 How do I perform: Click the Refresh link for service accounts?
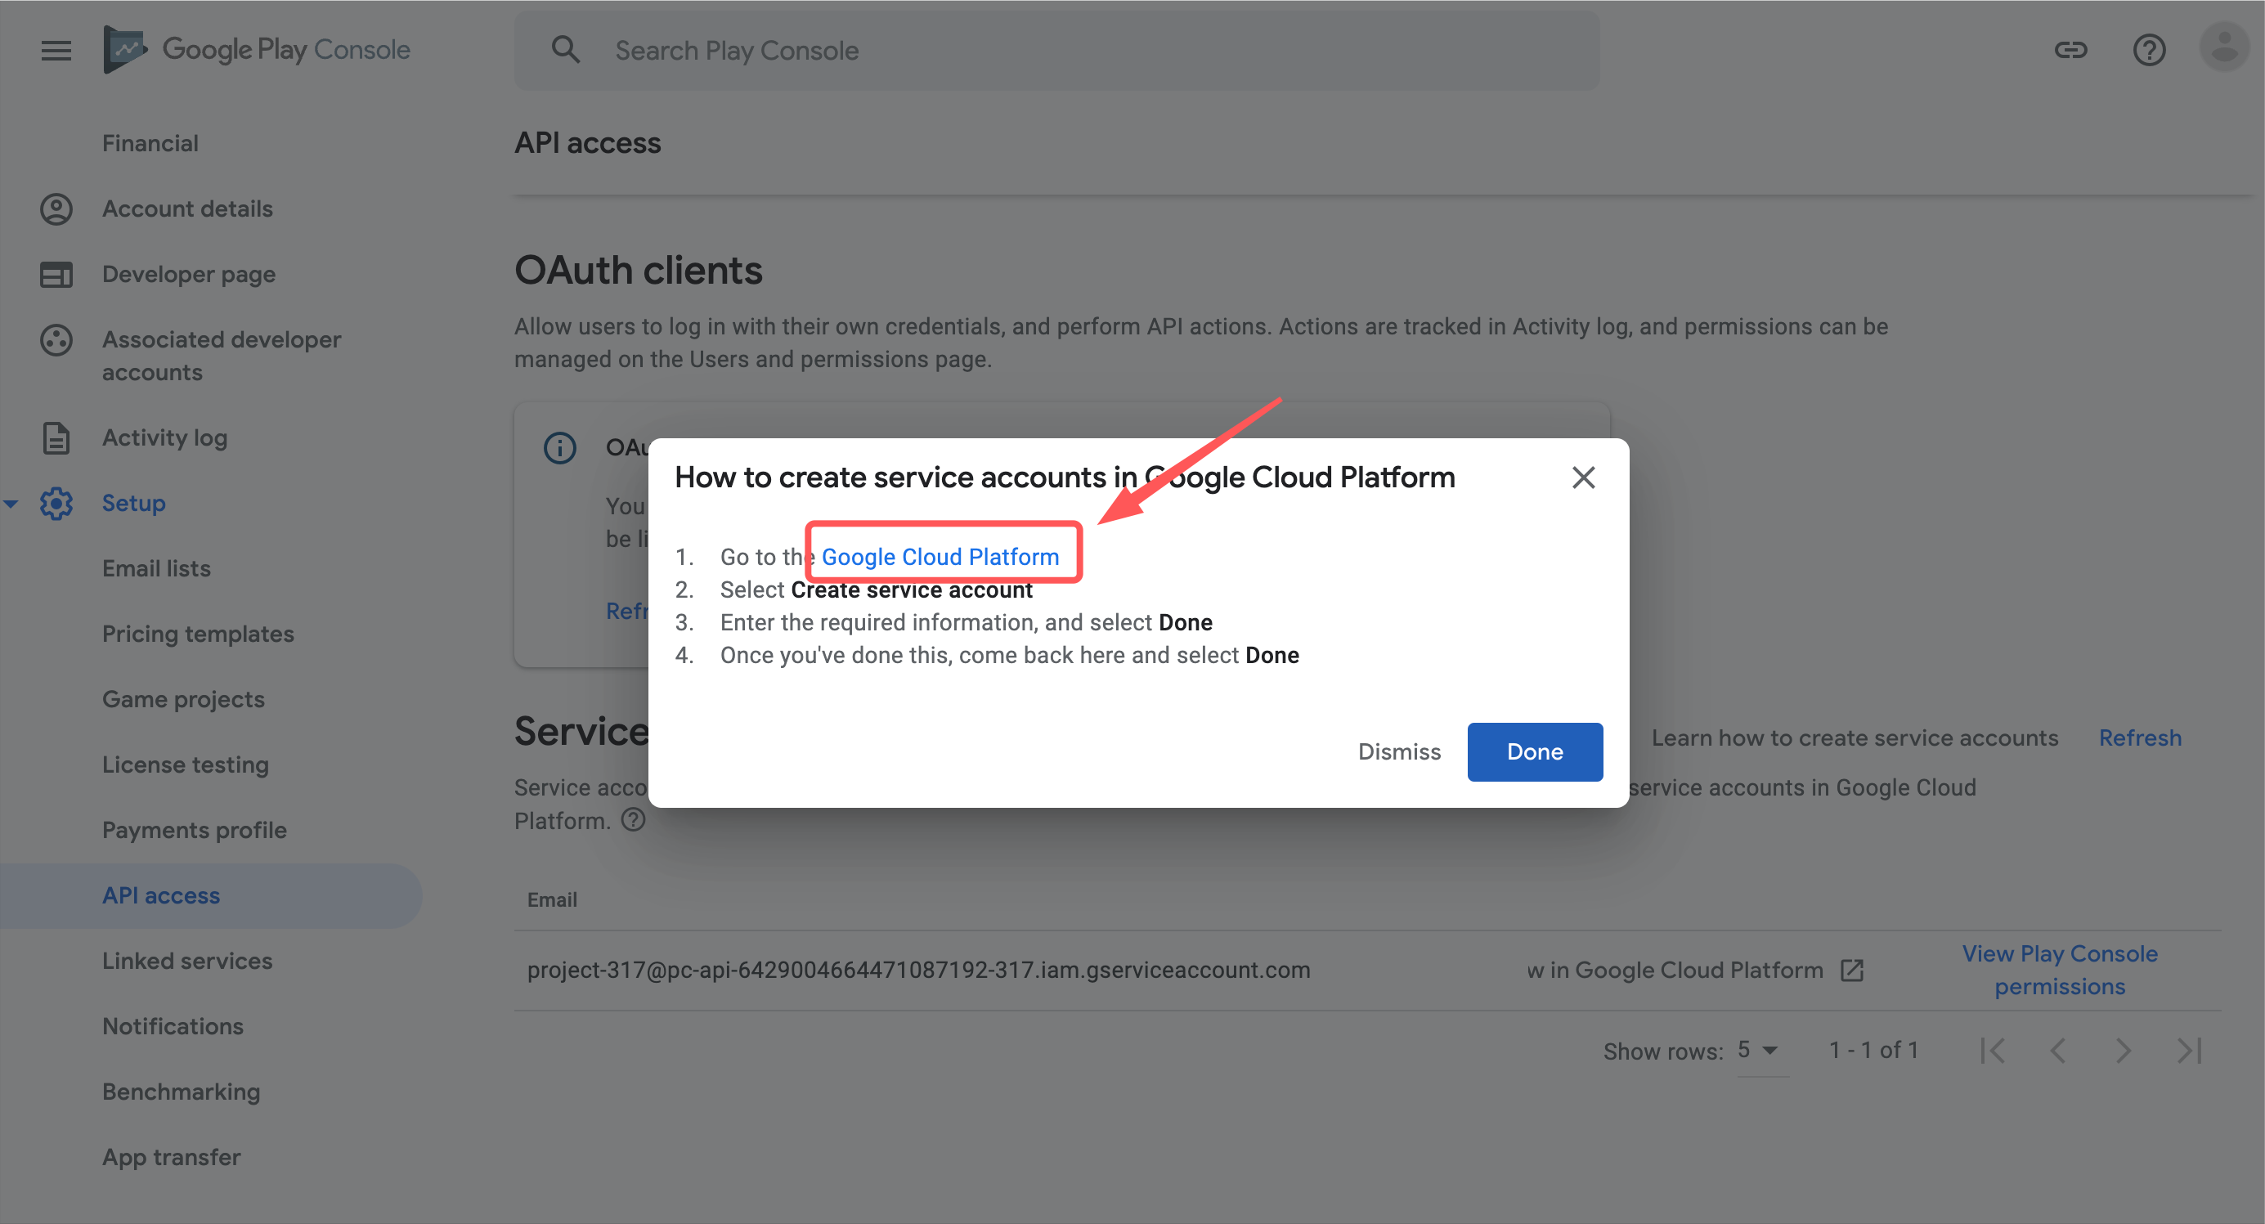[2139, 738]
